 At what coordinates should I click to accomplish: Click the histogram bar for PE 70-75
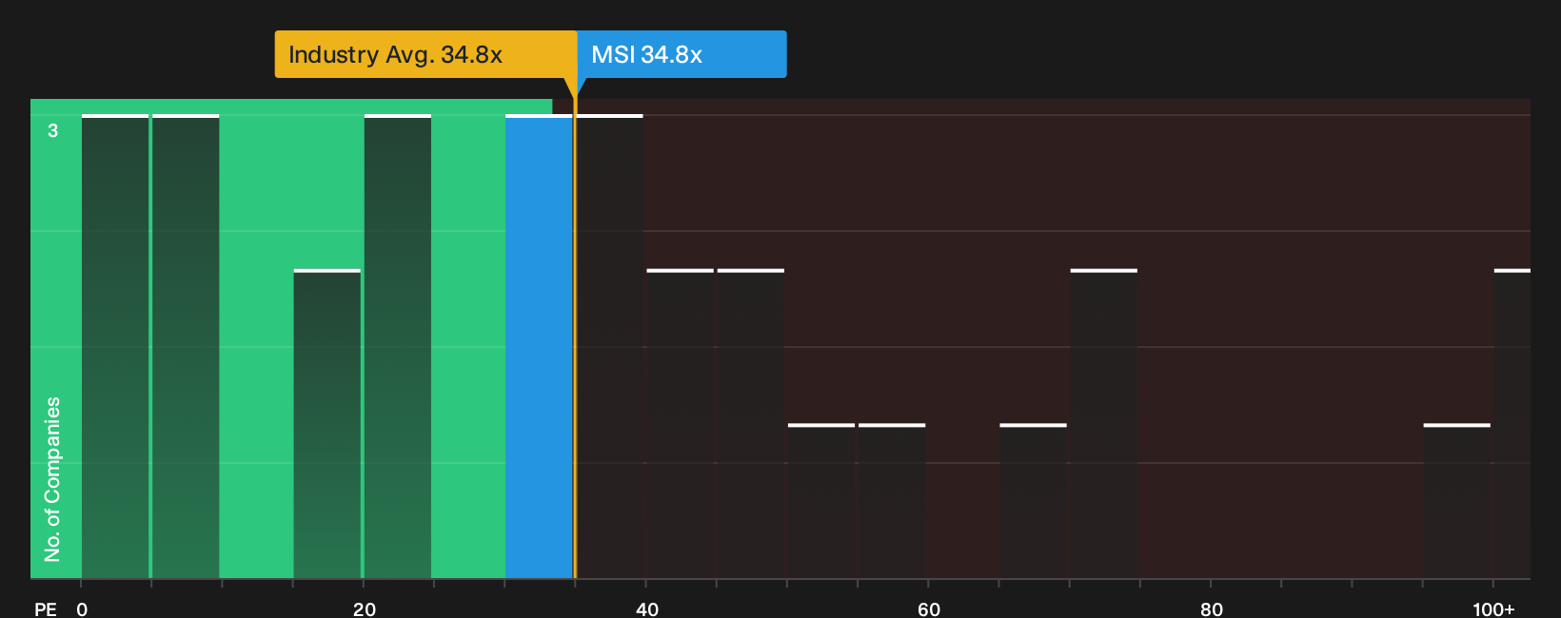coord(1104,424)
